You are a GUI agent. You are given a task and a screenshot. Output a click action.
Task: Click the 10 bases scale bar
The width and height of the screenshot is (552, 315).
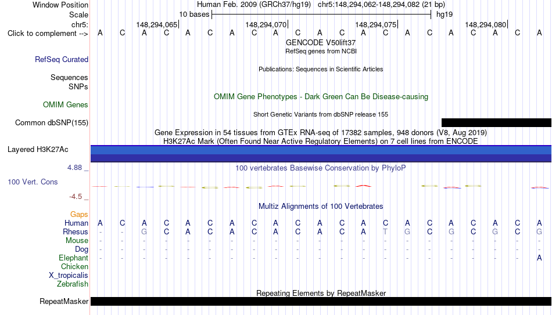click(321, 15)
